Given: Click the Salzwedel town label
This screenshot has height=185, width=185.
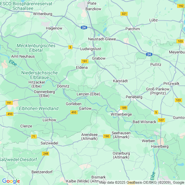Looking at the screenshot, I should click(x=49, y=143).
